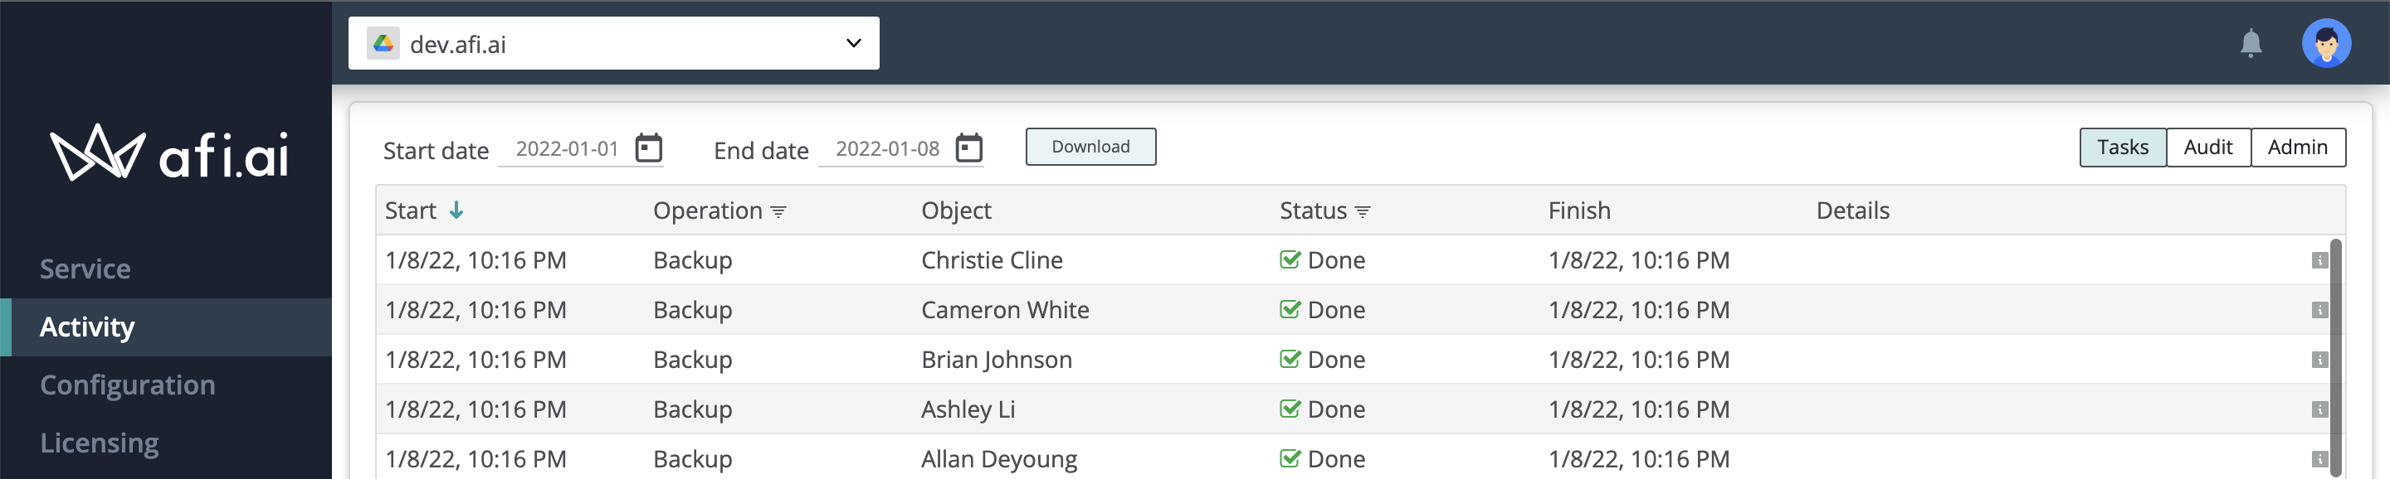Click the Object column header
The width and height of the screenshot is (2390, 479).
tap(956, 210)
